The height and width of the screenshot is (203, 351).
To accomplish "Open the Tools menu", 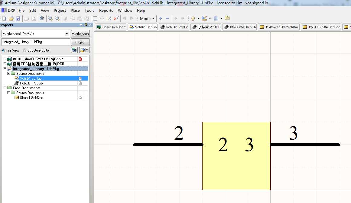I will click(89, 11).
